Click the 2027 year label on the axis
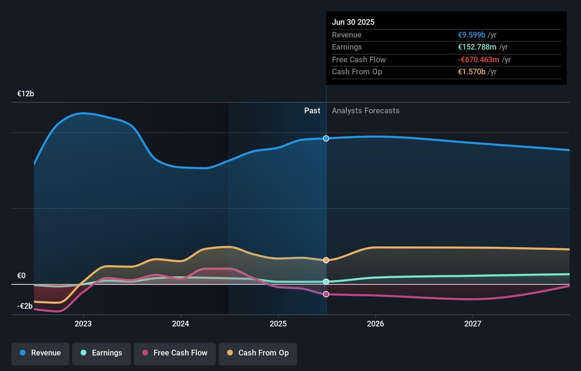581x371 pixels. [473, 323]
